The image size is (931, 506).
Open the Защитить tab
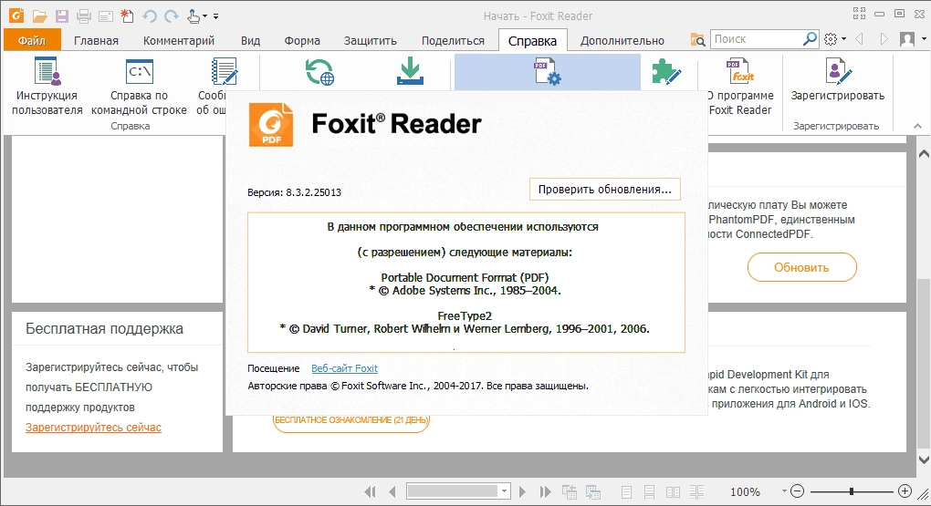coord(370,40)
